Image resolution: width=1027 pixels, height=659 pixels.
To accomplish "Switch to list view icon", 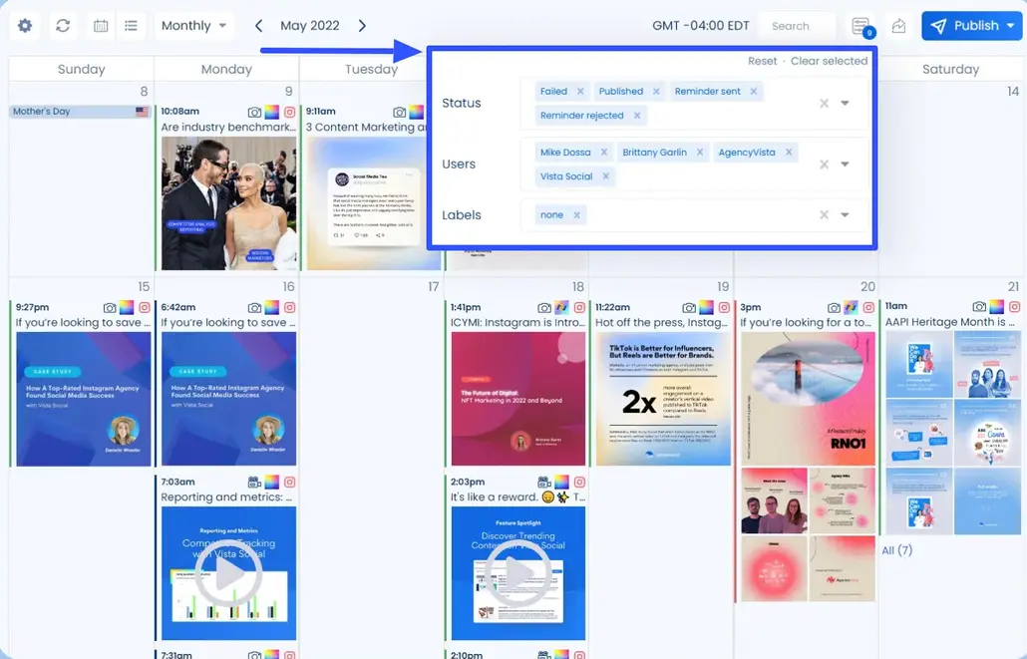I will tap(131, 26).
